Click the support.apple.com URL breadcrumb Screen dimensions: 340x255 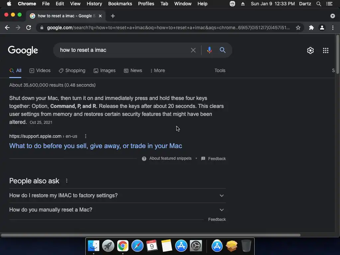coord(43,136)
